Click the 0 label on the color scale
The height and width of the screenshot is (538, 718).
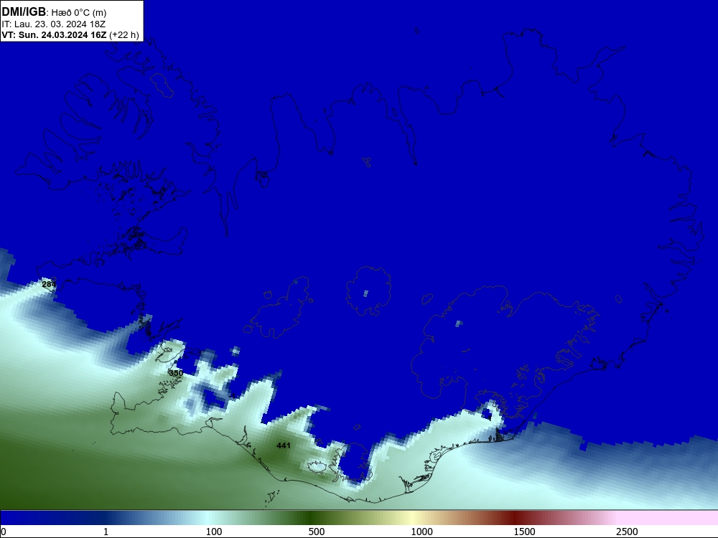(x=4, y=532)
